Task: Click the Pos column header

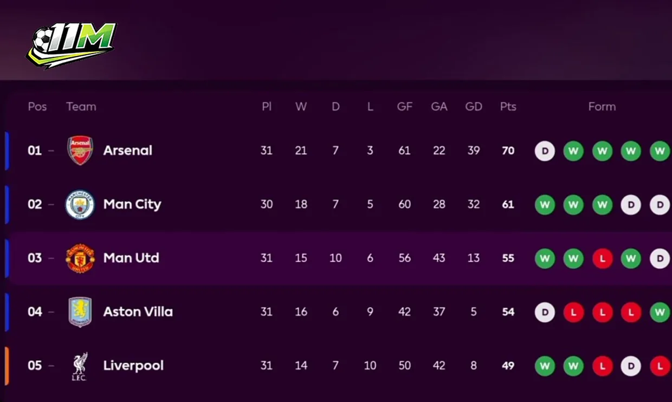Action: click(x=37, y=107)
